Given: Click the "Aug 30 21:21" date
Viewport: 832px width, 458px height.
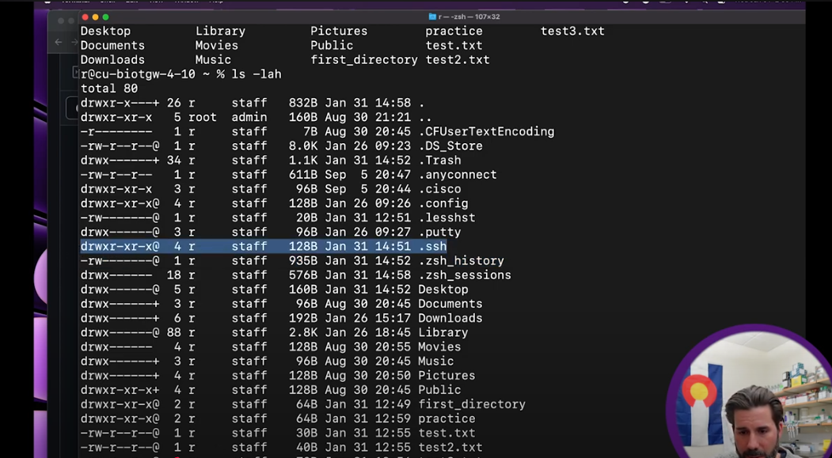Looking at the screenshot, I should click(368, 117).
